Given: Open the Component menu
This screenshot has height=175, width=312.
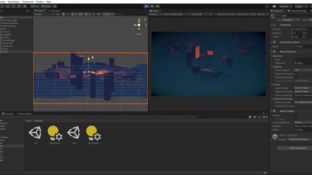Looking at the screenshot, I should pyautogui.click(x=28, y=1).
